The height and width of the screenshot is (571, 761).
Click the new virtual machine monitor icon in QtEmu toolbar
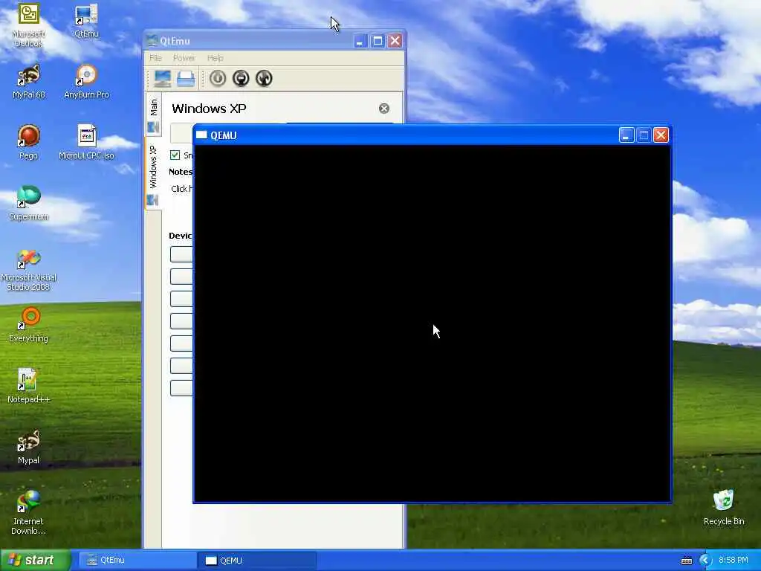click(162, 78)
